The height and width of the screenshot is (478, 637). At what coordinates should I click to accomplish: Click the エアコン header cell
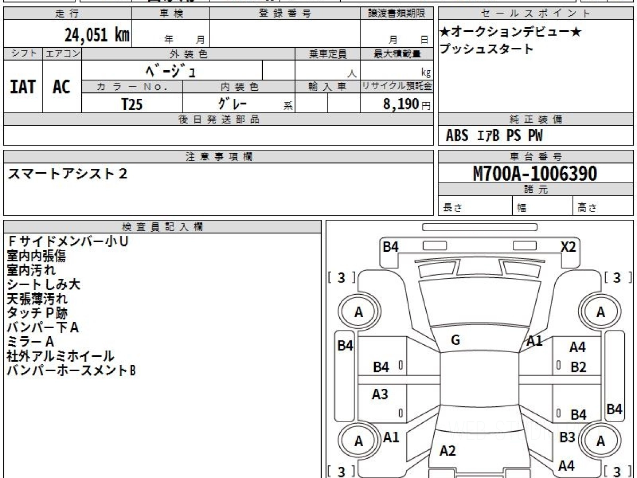click(x=62, y=54)
